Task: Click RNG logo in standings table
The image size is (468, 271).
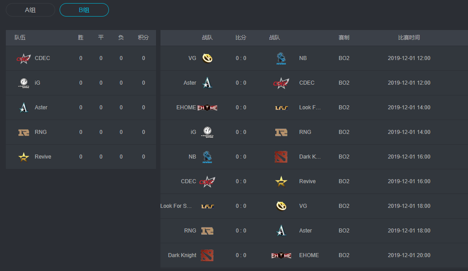Action: tap(23, 132)
